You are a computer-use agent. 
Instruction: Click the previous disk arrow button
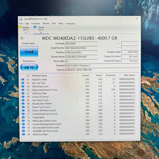(x=22, y=38)
